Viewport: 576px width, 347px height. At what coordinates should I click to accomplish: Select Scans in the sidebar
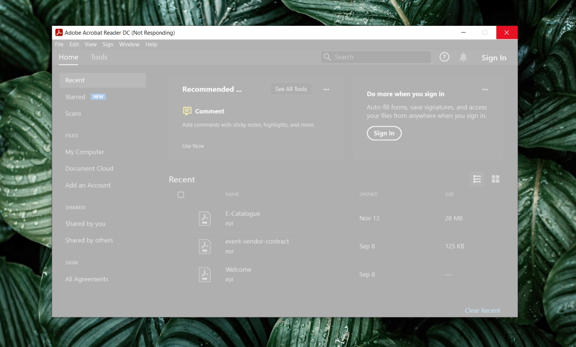(73, 114)
